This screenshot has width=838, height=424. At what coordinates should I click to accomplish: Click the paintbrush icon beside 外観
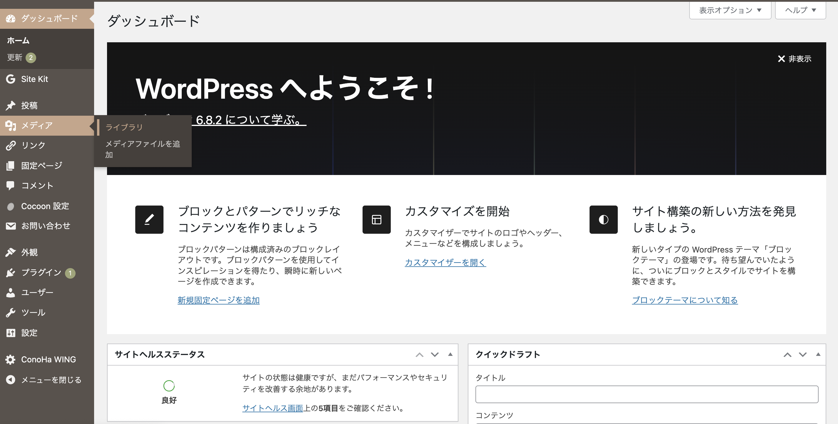(x=10, y=252)
